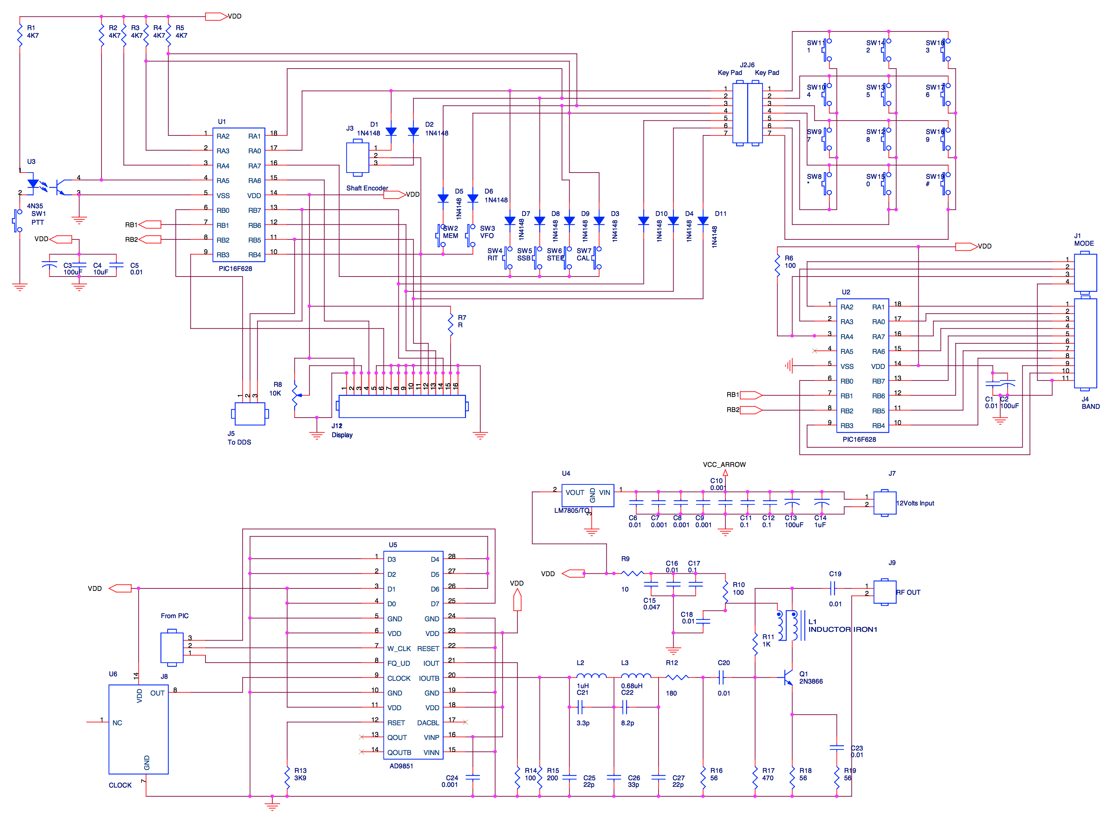Click the 'MODE' label under J1
Screen dimensions: 1105x817
tap(1084, 243)
